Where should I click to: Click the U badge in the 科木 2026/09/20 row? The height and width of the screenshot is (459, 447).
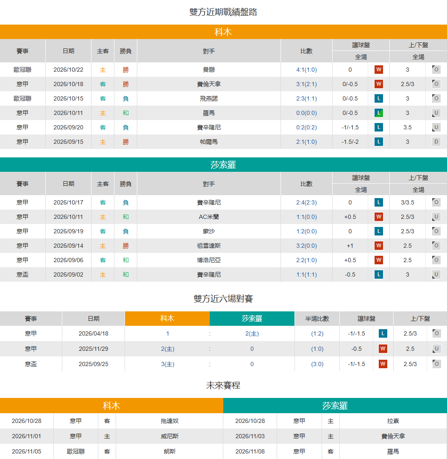point(436,127)
